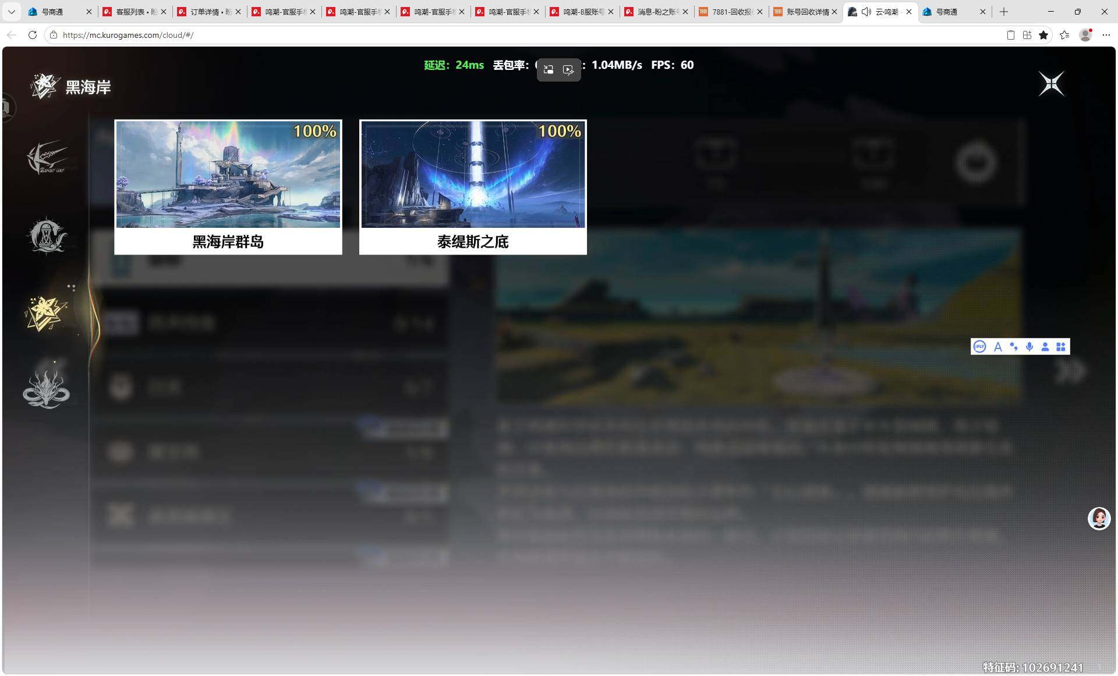Refresh the cloud game page
Image resolution: width=1118 pixels, height=676 pixels.
33,35
